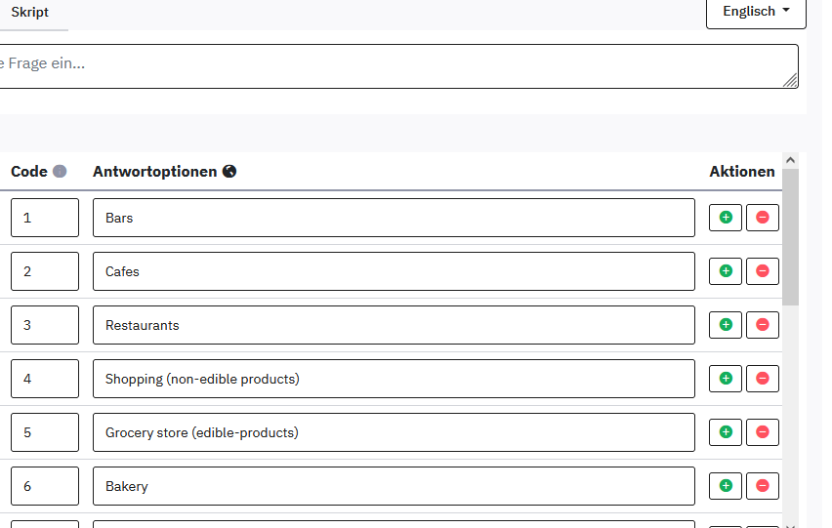
Task: Add answer option after Cafes row
Action: pos(726,271)
